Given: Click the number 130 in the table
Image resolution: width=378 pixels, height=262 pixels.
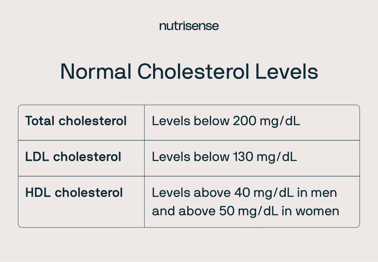Looking at the screenshot, I should pyautogui.click(x=243, y=157).
